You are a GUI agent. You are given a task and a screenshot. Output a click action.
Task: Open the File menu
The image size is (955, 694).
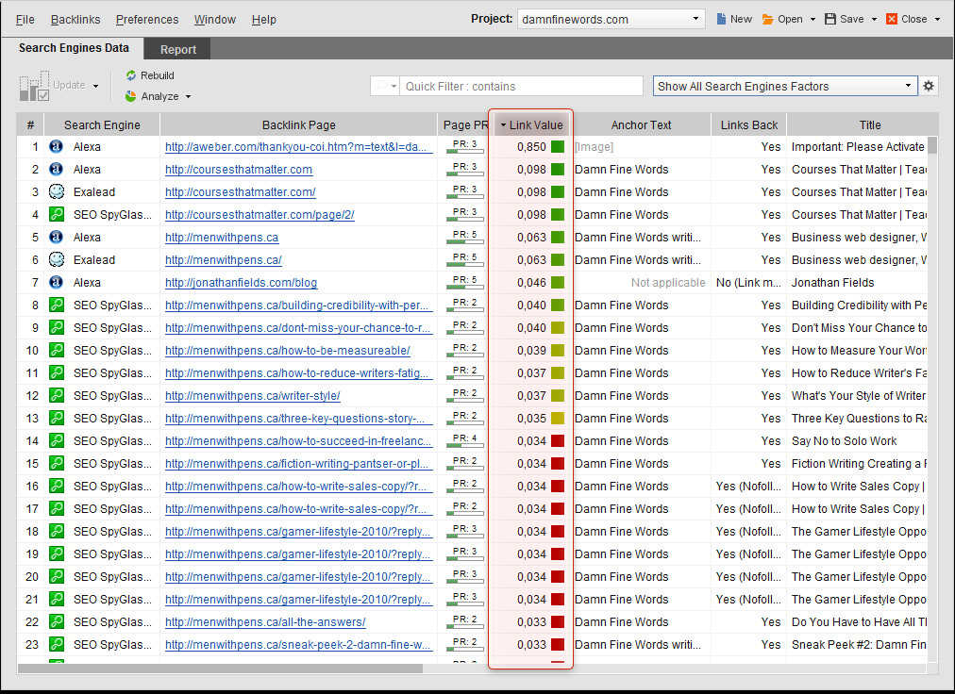[25, 20]
